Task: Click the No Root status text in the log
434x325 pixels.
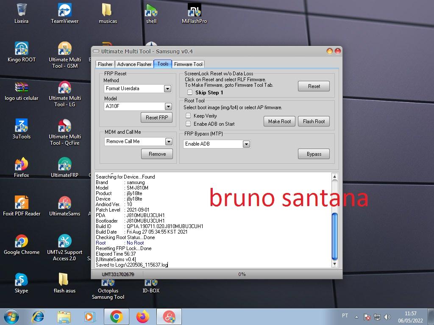Action: tap(135, 242)
